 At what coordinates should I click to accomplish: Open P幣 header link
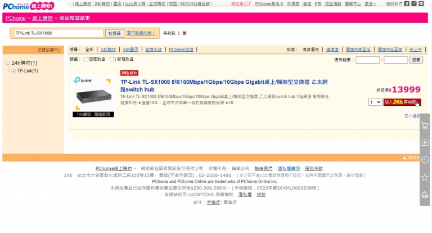coord(318,3)
